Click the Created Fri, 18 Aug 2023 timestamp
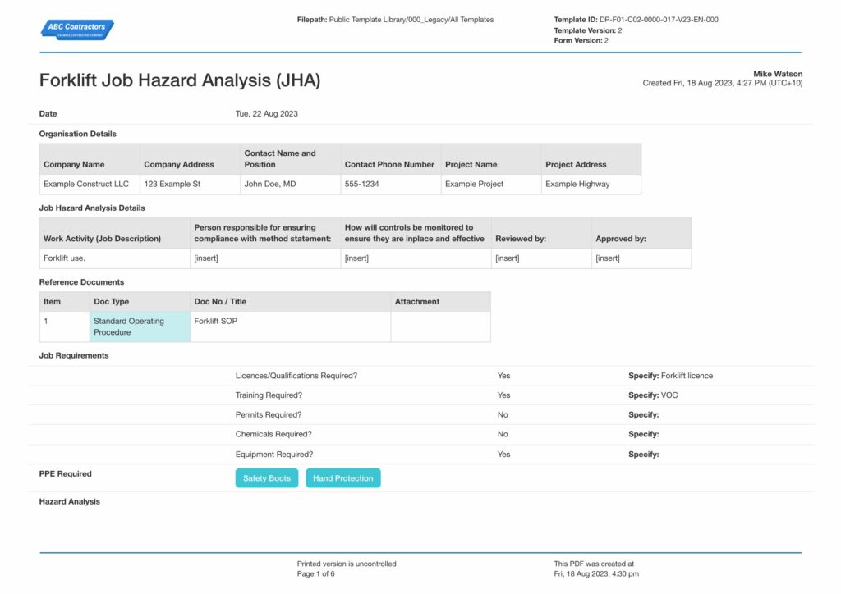Image resolution: width=841 pixels, height=594 pixels. [723, 83]
